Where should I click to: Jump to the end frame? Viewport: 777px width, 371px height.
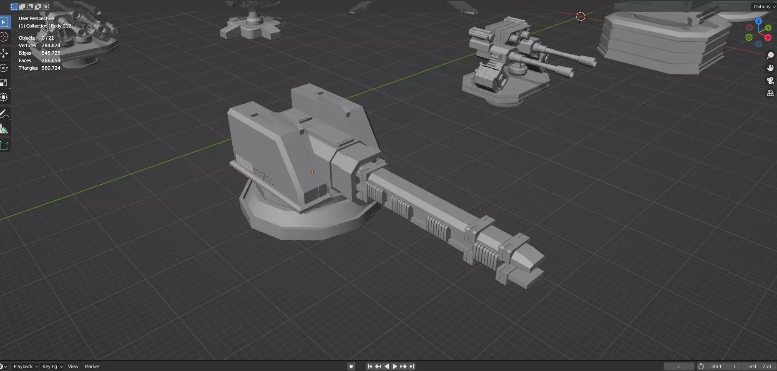pyautogui.click(x=412, y=366)
